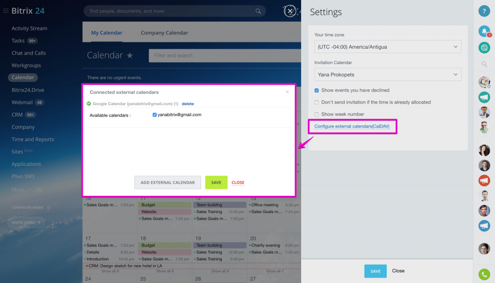The height and width of the screenshot is (283, 495).
Task: Open Time and Reports in sidebar
Action: click(33, 139)
